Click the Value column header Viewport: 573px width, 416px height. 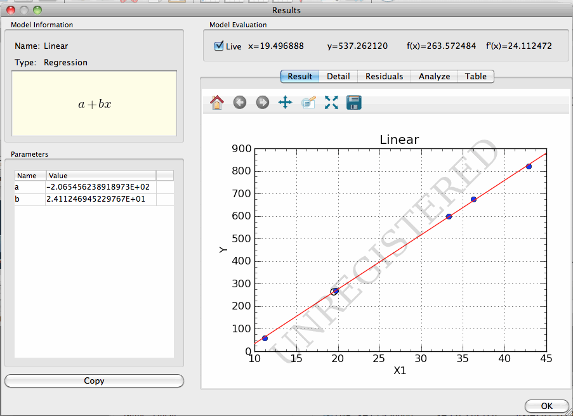pos(100,176)
